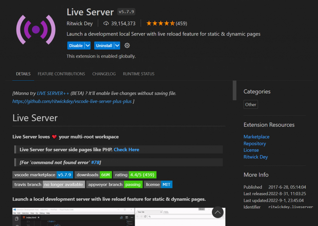Open the Marketplace resource link
Screen dimensions: 318x226
pyautogui.click(x=256, y=137)
